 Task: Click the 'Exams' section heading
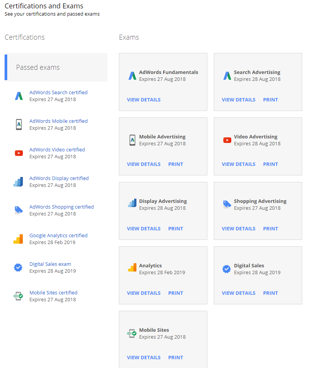(129, 37)
